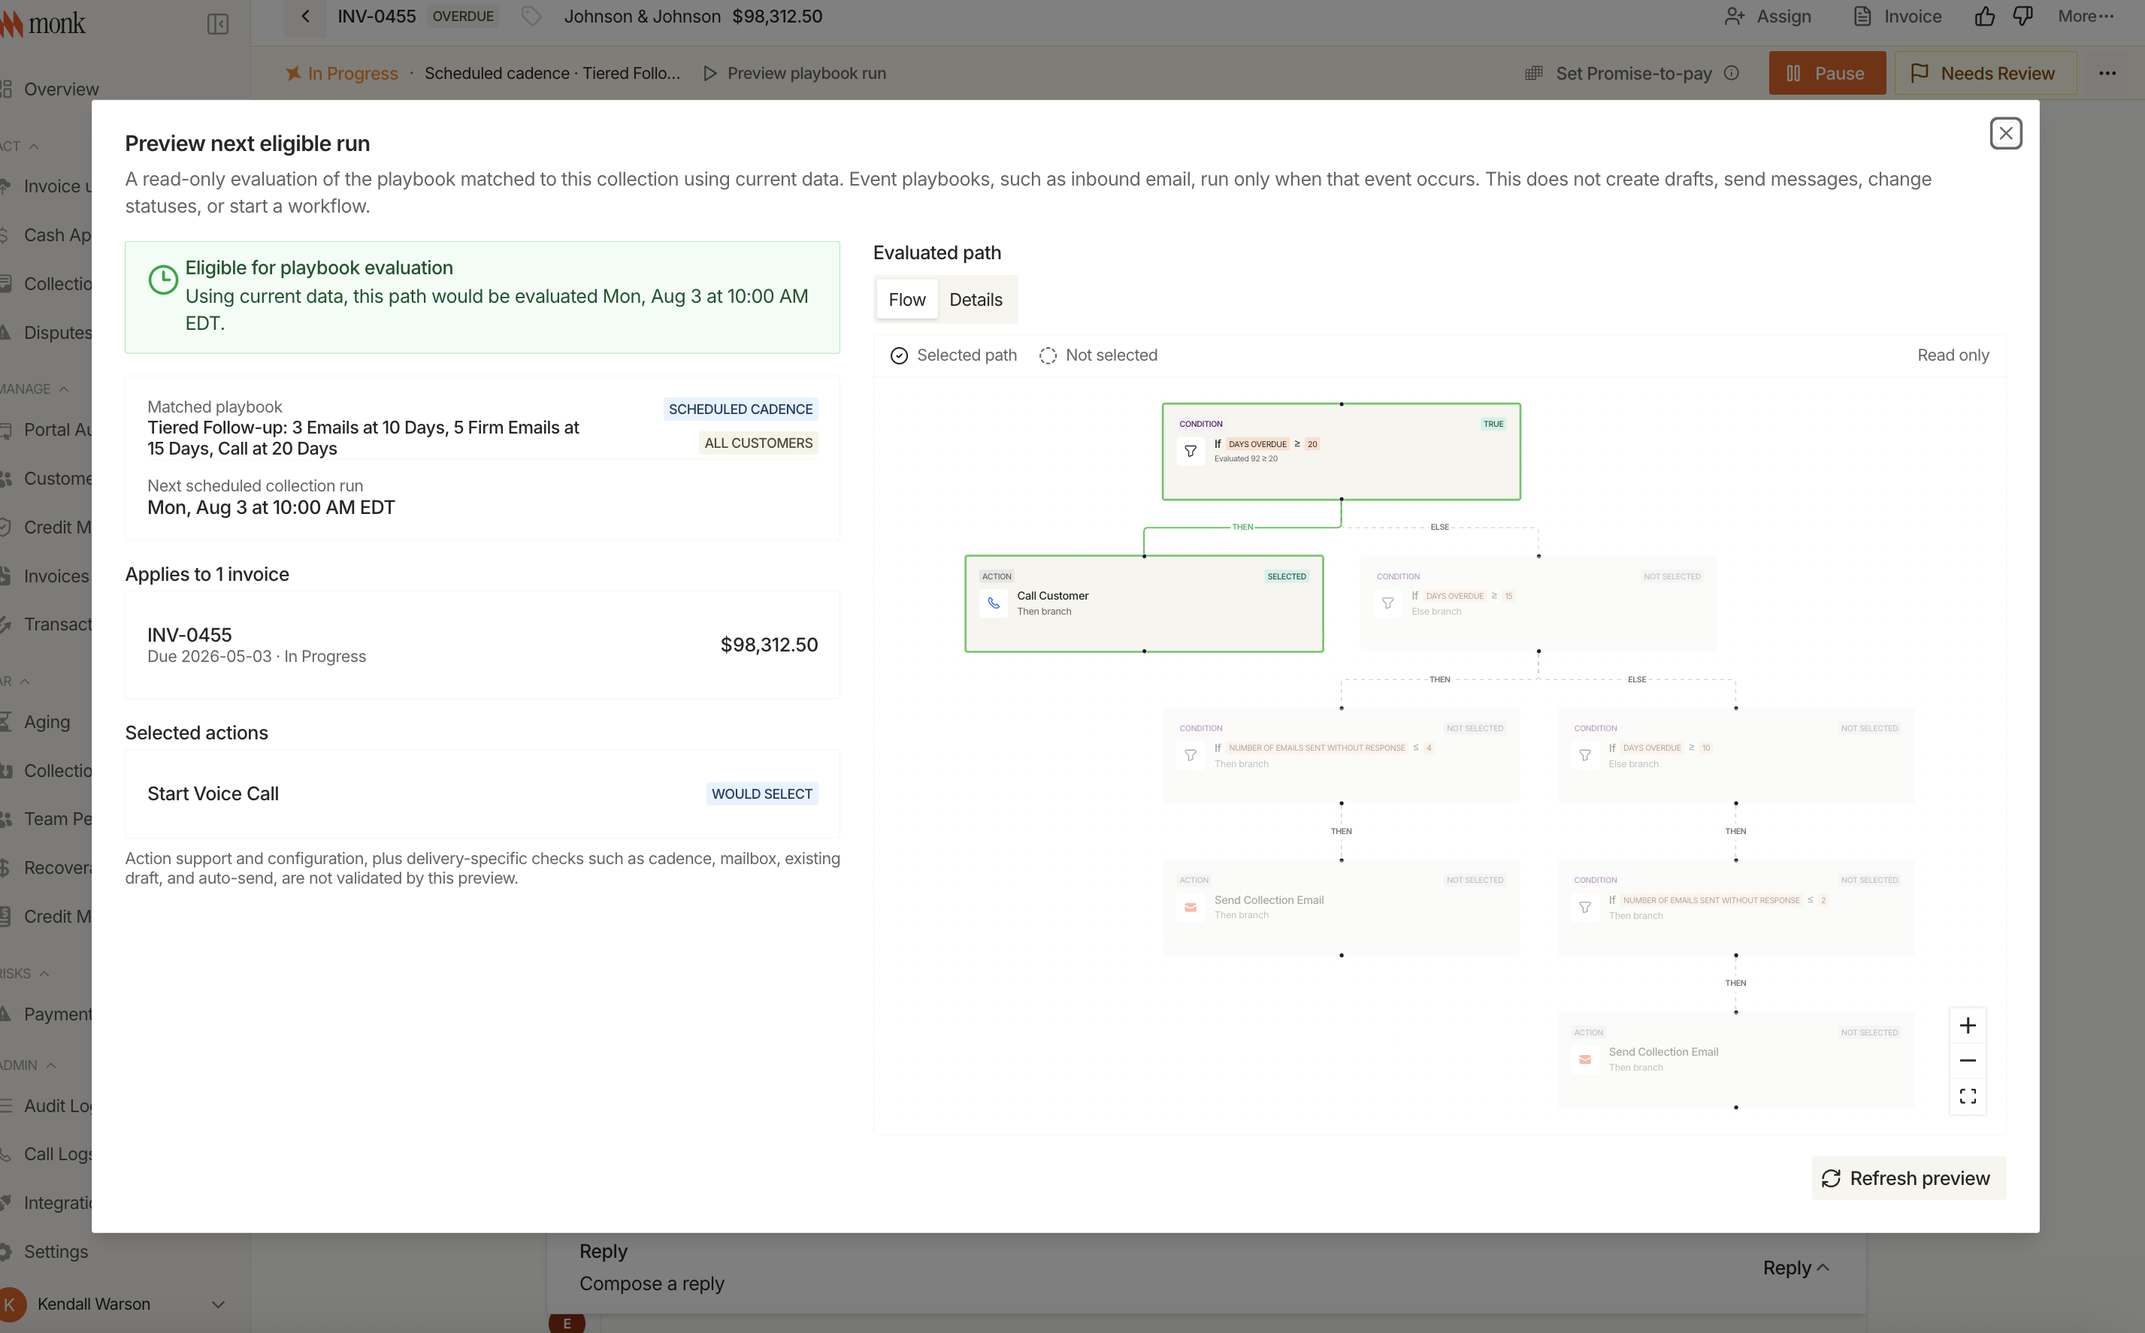The height and width of the screenshot is (1333, 2145).
Task: Click filter icon in Days Overdue ≥ 20 node
Action: (1189, 452)
